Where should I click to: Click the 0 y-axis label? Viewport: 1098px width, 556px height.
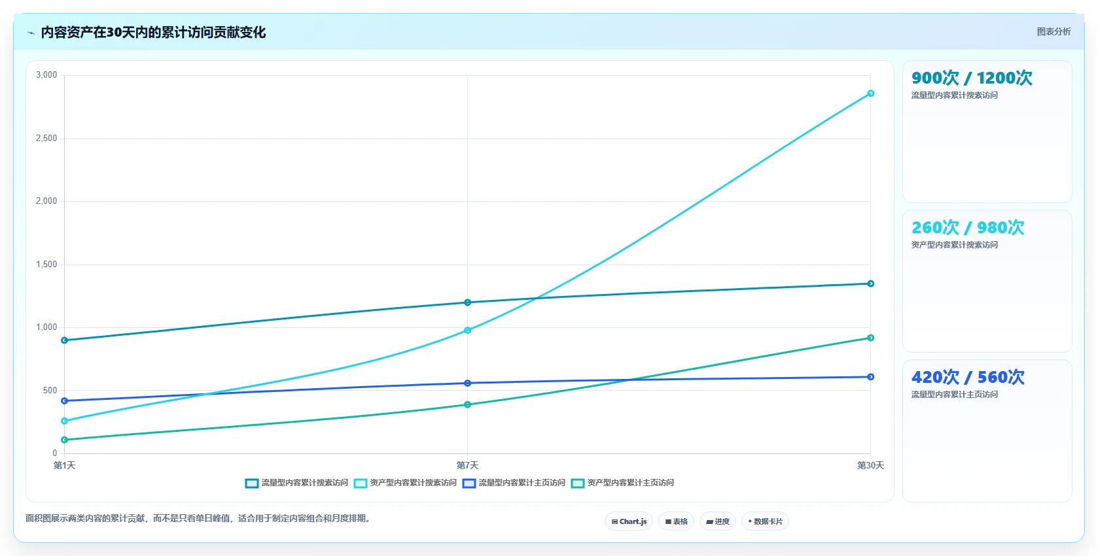55,453
